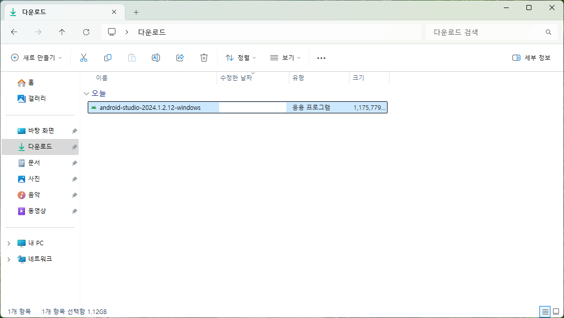The height and width of the screenshot is (318, 564).
Task: Open the 정렬 sort dropdown
Action: click(x=241, y=58)
